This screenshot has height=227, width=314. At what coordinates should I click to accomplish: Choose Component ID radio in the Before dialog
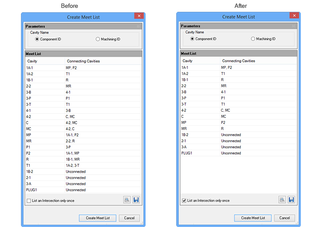click(x=37, y=39)
